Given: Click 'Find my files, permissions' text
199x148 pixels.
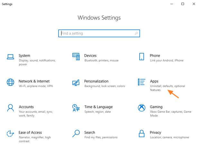Looking at the screenshot, I should (101, 137).
